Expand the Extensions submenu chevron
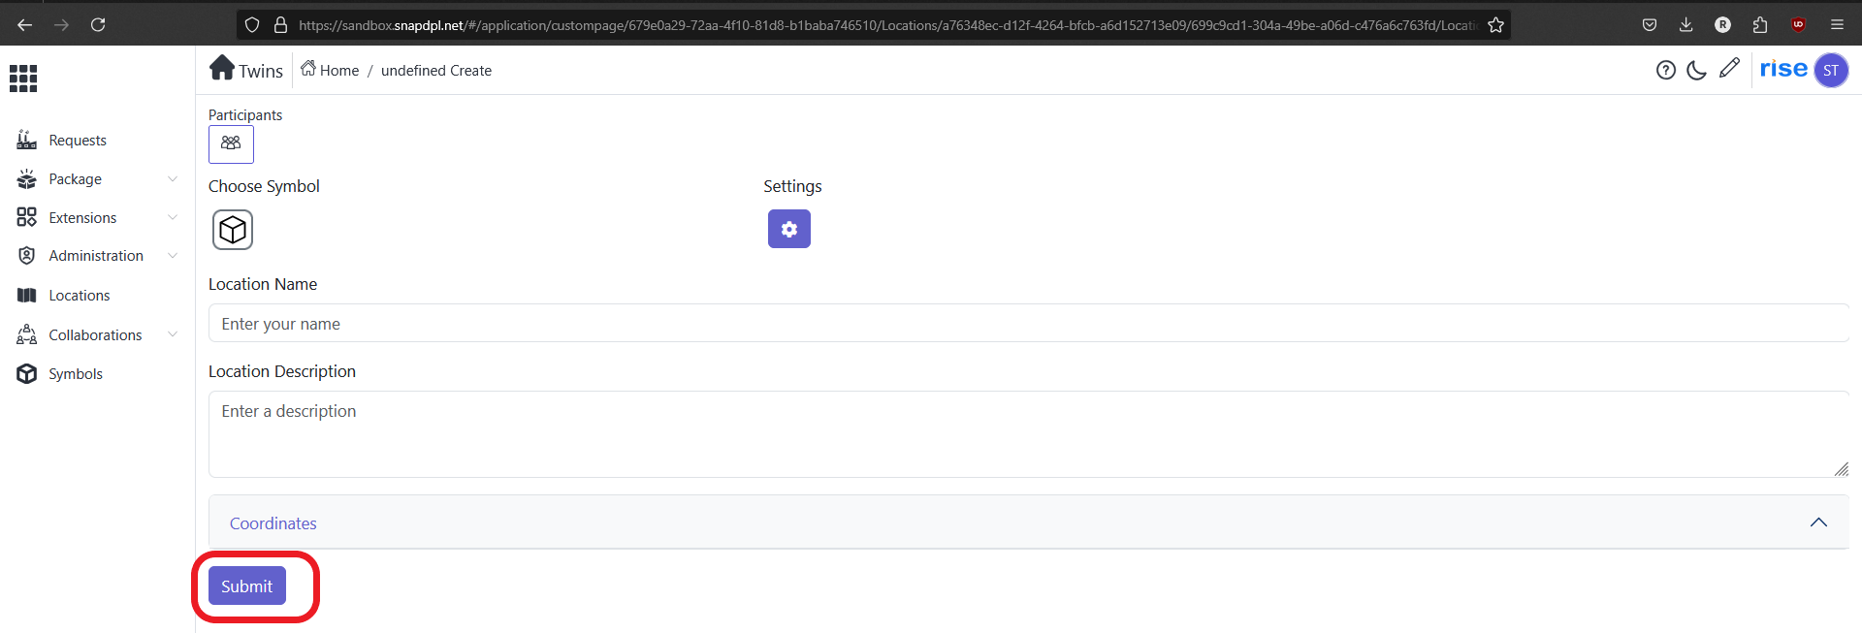Image resolution: width=1862 pixels, height=633 pixels. (173, 217)
